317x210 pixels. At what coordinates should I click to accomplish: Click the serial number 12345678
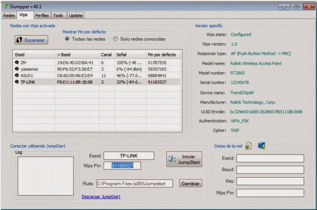[240, 82]
